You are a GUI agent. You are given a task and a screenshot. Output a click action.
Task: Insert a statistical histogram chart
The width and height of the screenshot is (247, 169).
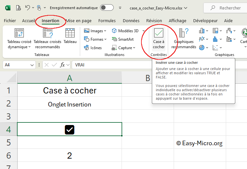coord(215,39)
